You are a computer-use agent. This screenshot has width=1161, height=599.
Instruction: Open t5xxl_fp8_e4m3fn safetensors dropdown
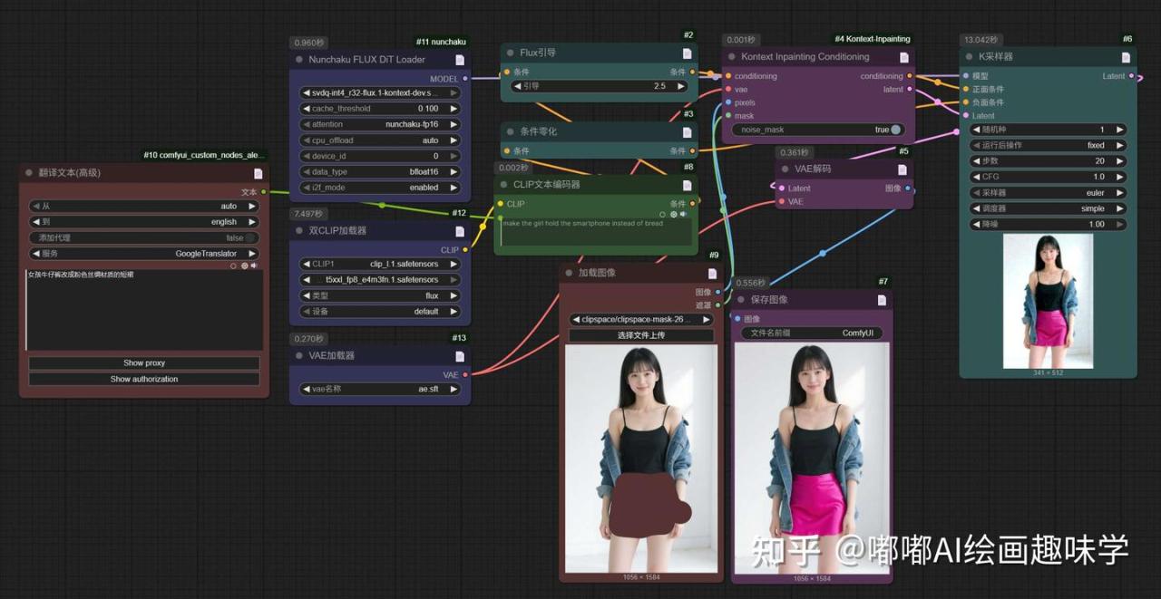[x=380, y=280]
